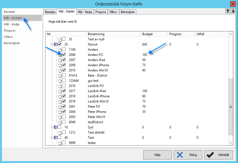Open the Basdata tab
Image resolution: width=238 pixels, height=163 pixels.
pos(50,12)
